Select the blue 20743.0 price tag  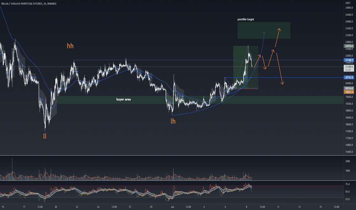click(349, 78)
